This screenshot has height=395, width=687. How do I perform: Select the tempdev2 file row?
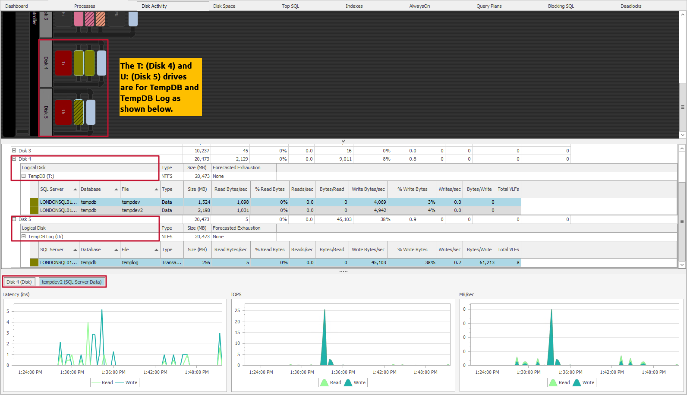275,210
